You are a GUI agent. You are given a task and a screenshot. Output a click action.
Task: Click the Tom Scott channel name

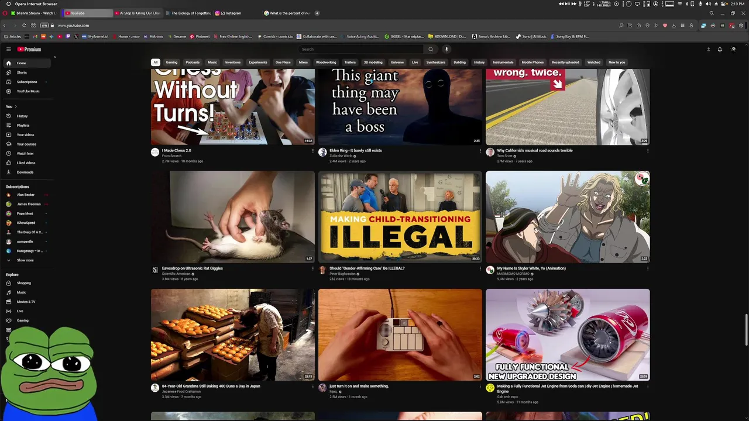[x=504, y=156]
